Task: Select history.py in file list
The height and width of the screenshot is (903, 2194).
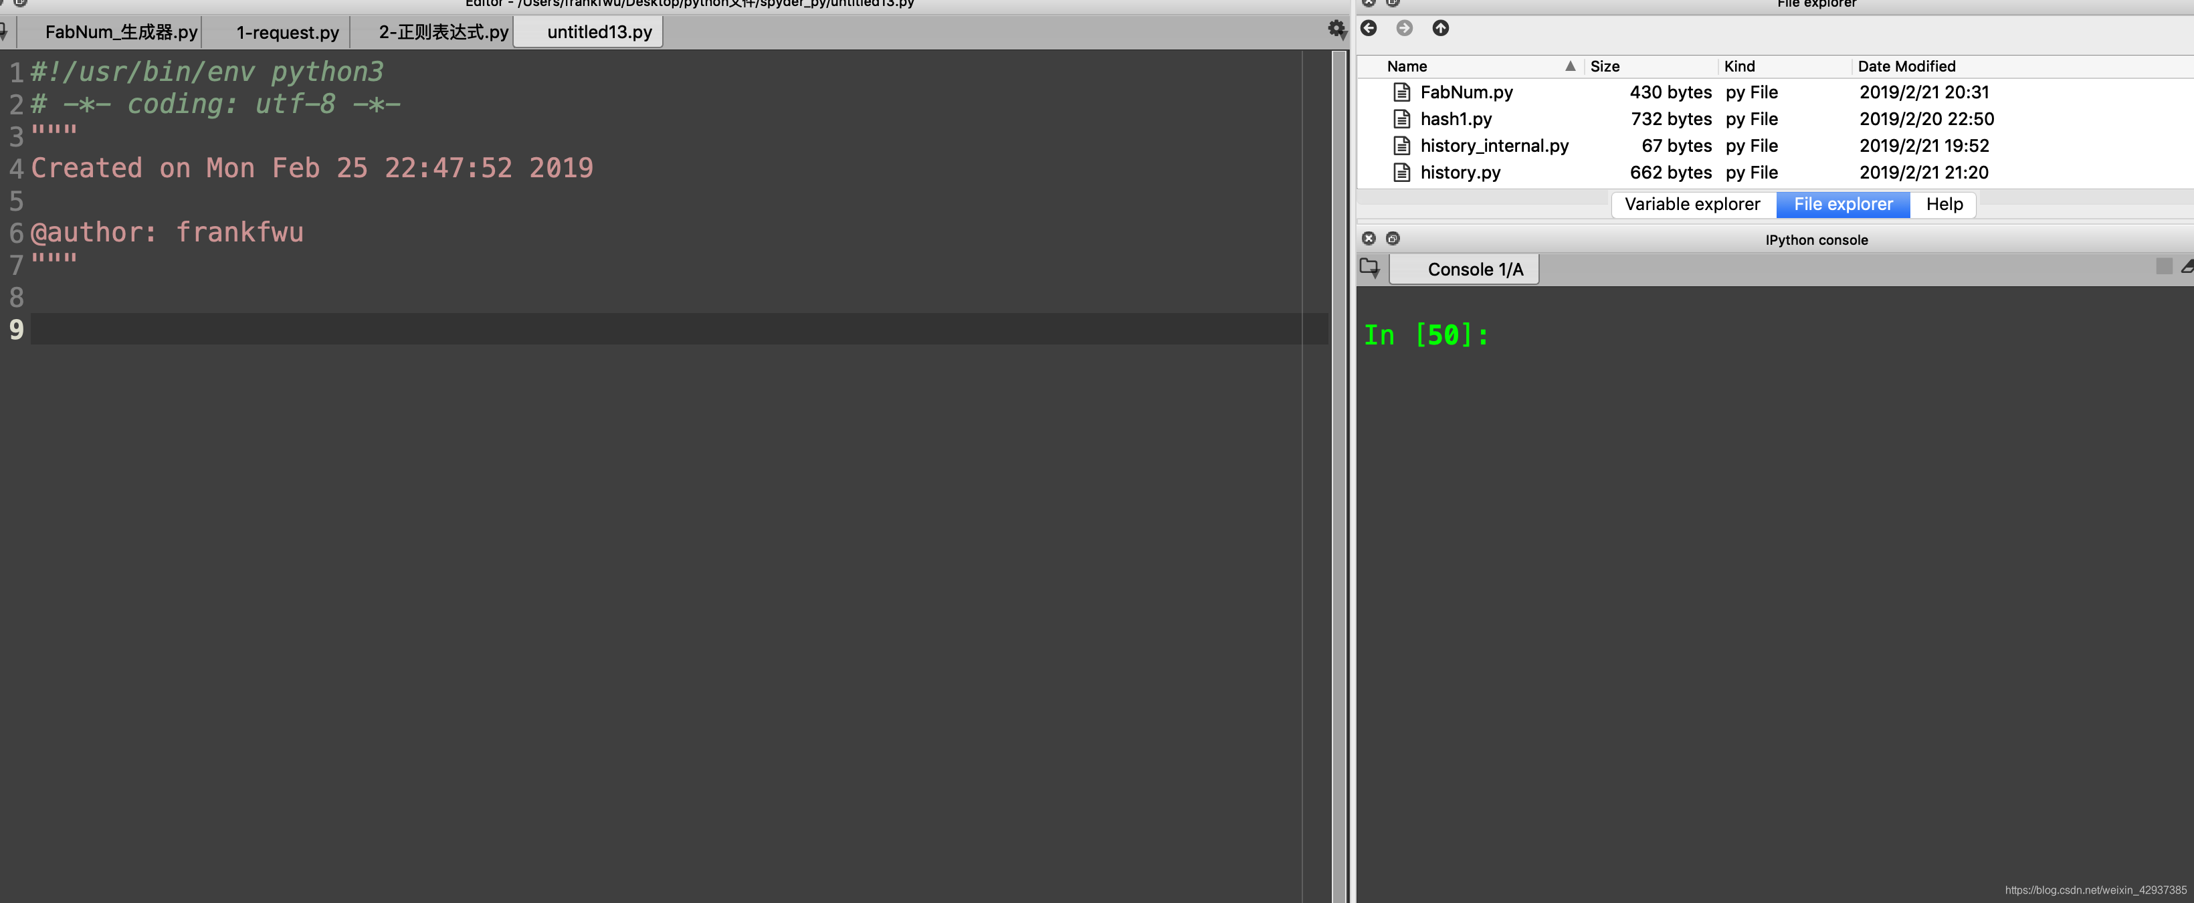Action: coord(1460,172)
